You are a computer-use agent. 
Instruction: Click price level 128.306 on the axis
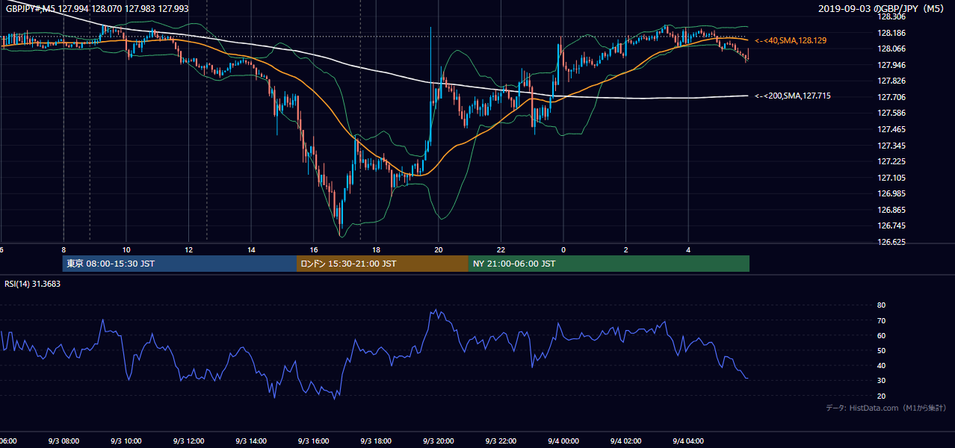point(891,16)
